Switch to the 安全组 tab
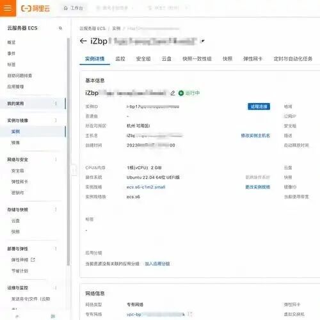Image resolution: width=320 pixels, height=320 pixels. (143, 59)
